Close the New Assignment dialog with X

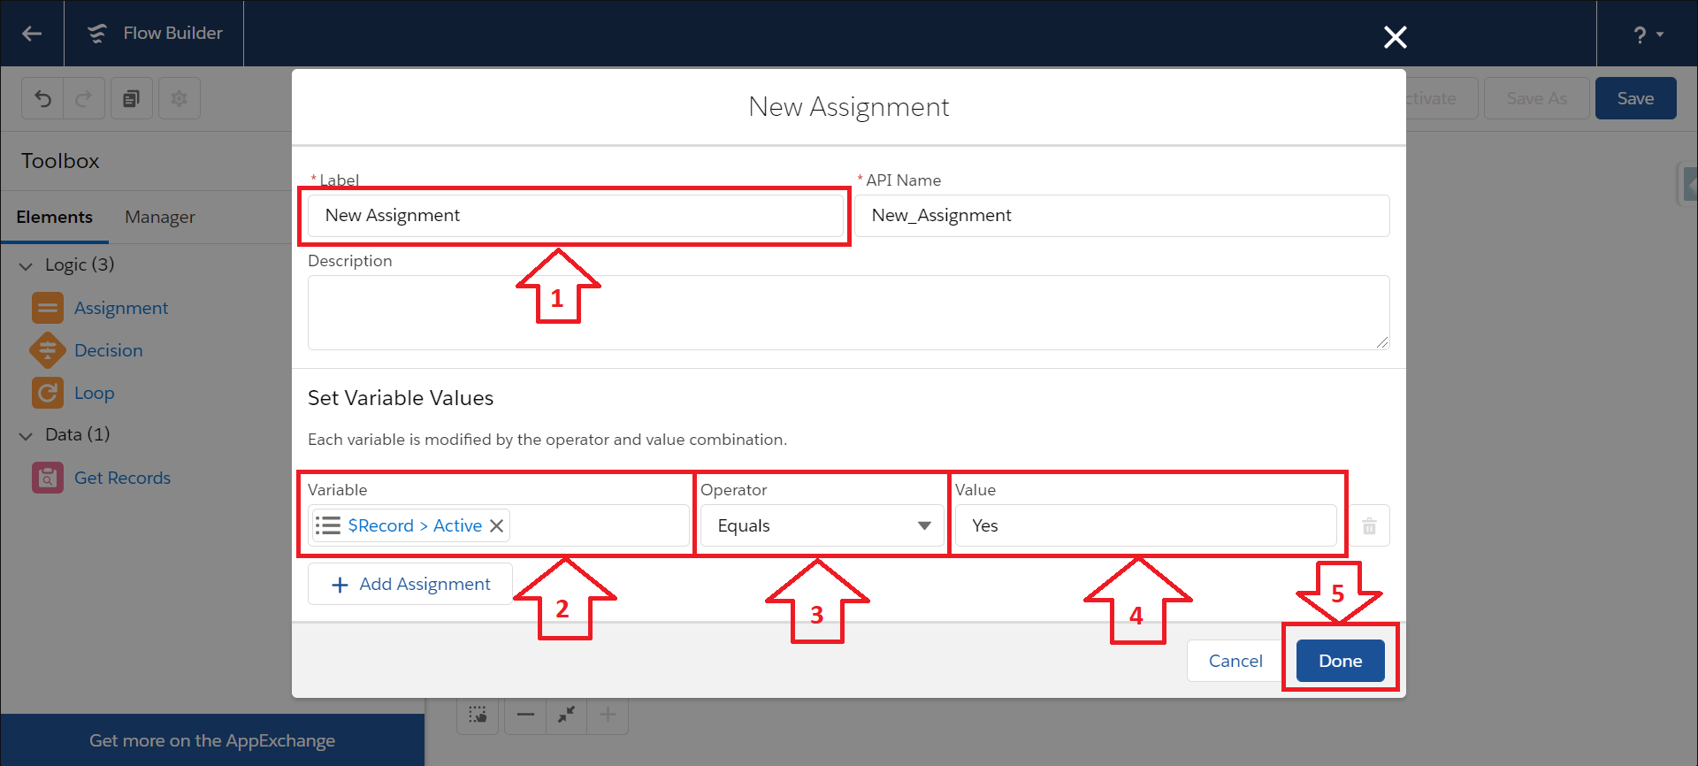[x=1395, y=37]
